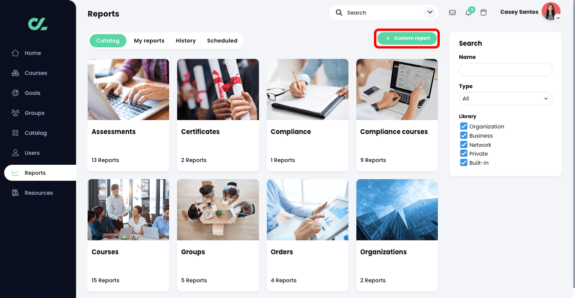The image size is (575, 298).
Task: Click the 15 Reports count text
Action: (x=105, y=281)
